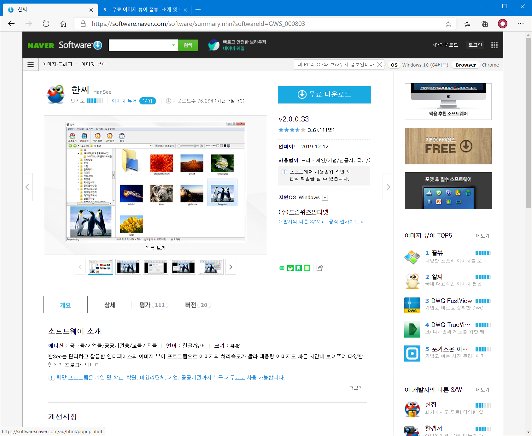Expand the supported OS Windows dropdown

(325, 197)
